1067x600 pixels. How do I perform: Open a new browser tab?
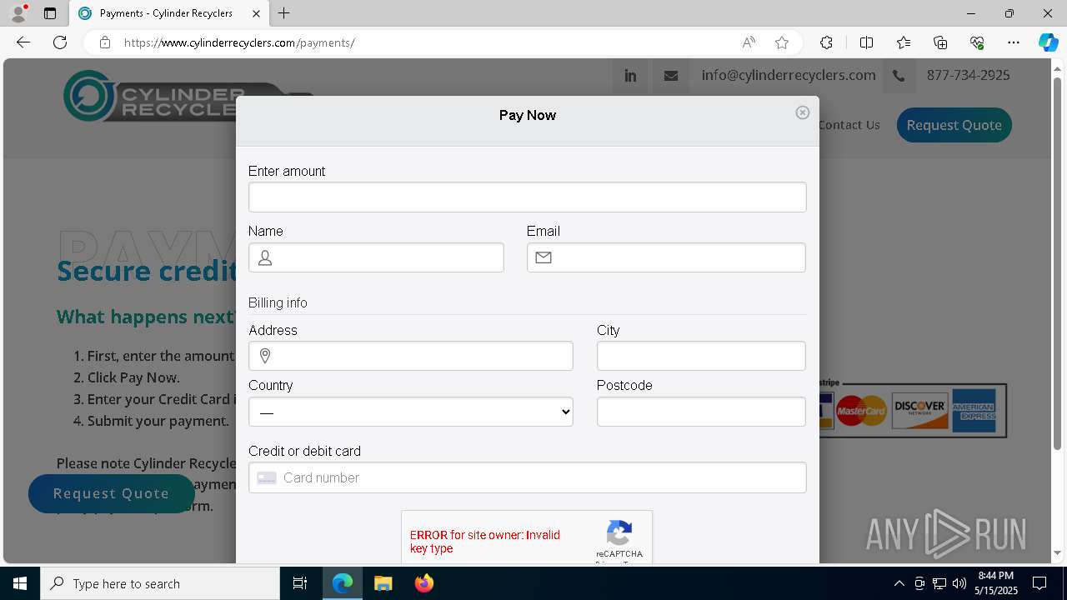(x=284, y=13)
